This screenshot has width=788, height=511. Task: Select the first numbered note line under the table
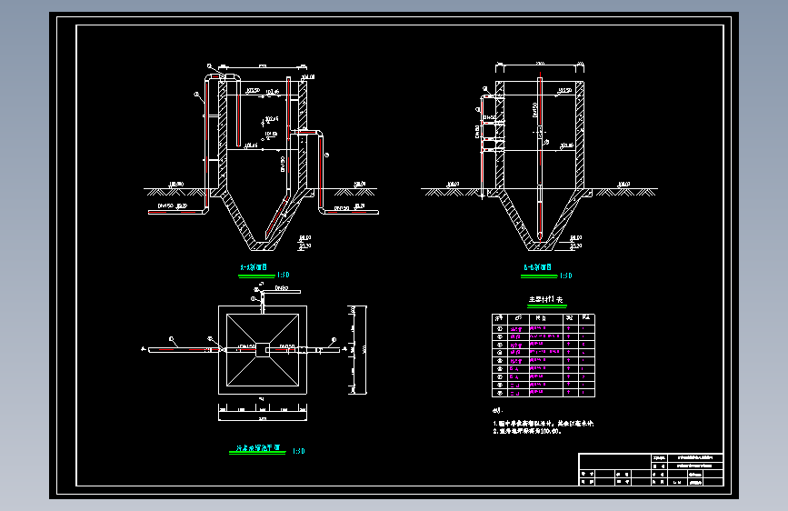[x=544, y=424]
